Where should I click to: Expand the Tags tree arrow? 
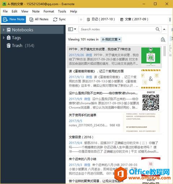[4, 38]
